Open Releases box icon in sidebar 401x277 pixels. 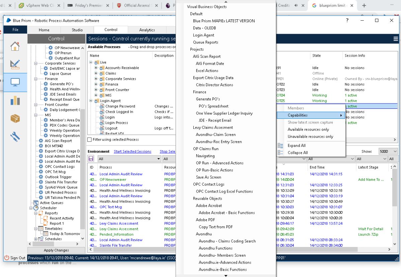point(15,118)
